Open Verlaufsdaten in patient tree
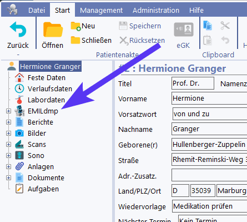The width and height of the screenshot is (247, 222). [50, 89]
